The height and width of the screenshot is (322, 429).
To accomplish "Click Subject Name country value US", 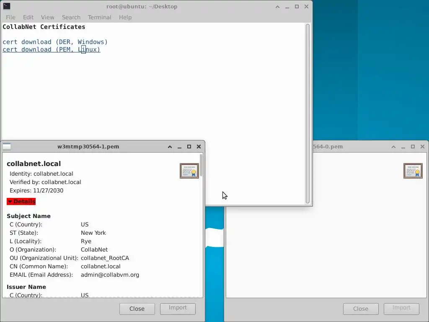I will 85,225.
